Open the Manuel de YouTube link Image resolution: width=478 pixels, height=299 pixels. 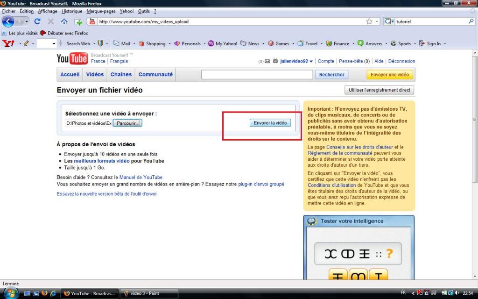(x=141, y=177)
